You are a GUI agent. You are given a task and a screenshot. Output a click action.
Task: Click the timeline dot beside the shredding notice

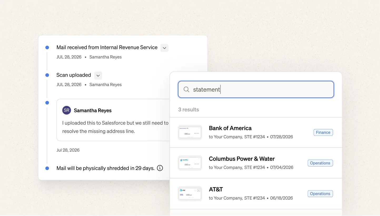pos(47,168)
